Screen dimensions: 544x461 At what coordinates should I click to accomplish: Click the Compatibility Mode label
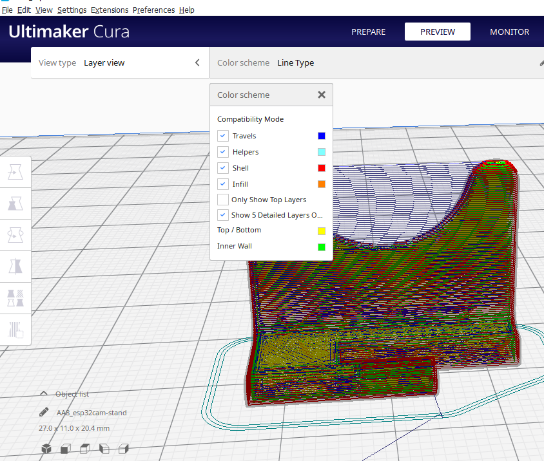pyautogui.click(x=250, y=119)
